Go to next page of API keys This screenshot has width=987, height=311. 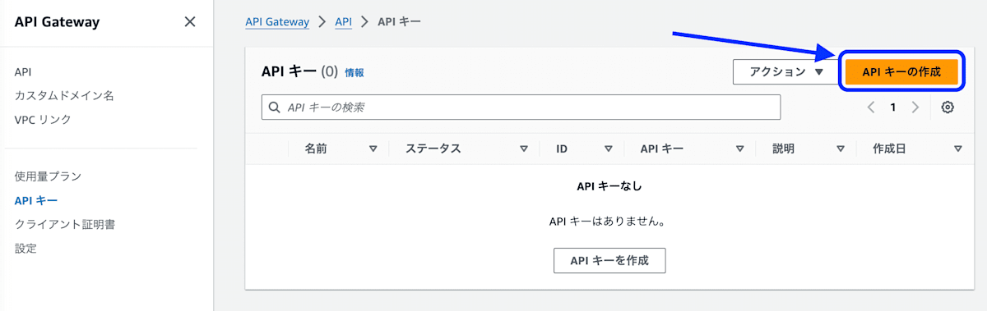click(x=915, y=107)
